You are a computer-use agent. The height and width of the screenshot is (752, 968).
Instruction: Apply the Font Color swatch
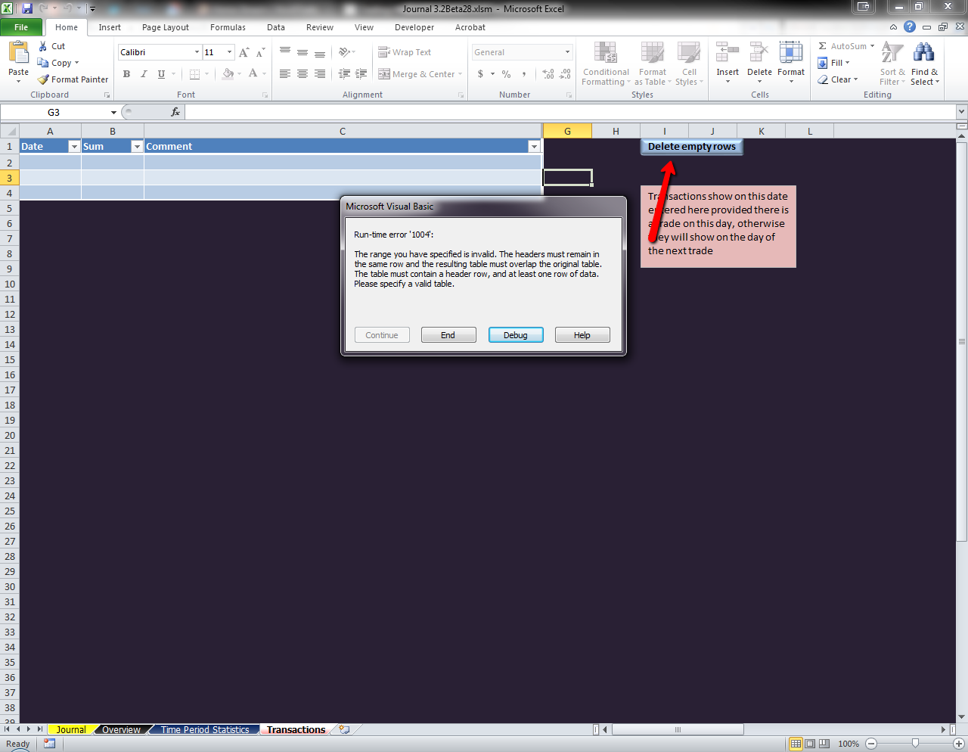[x=253, y=74]
